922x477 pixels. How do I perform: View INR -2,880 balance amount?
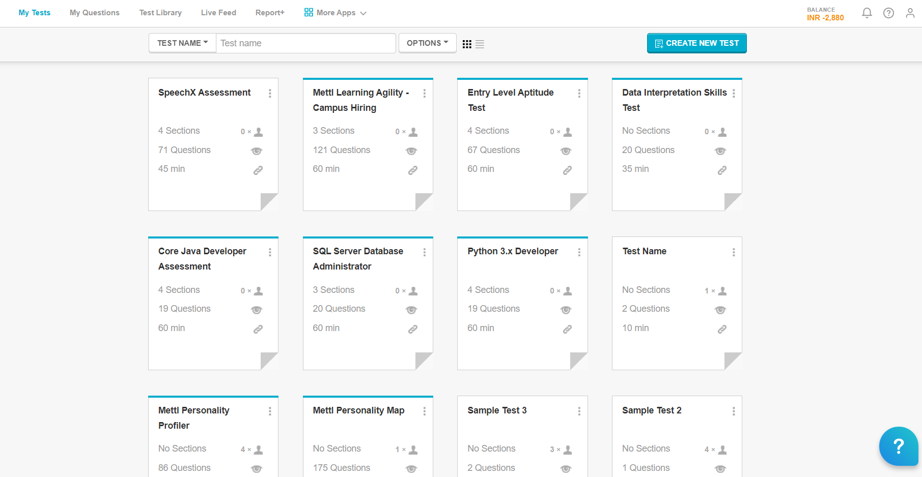pyautogui.click(x=825, y=18)
